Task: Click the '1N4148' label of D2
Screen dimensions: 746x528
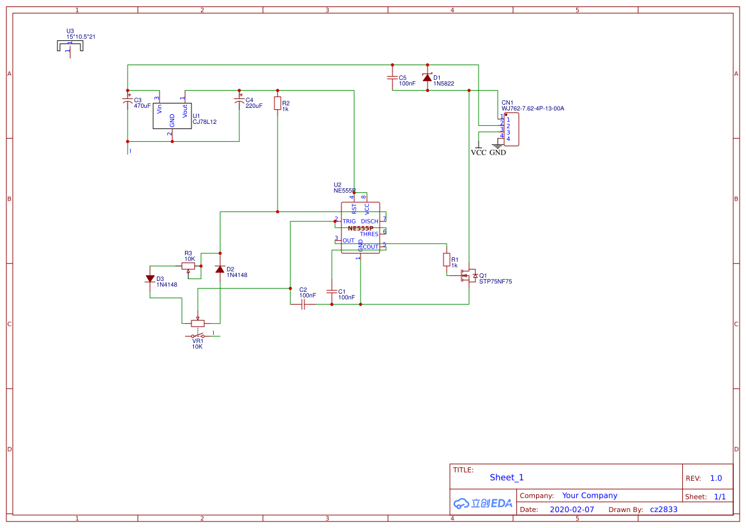Action: point(237,275)
